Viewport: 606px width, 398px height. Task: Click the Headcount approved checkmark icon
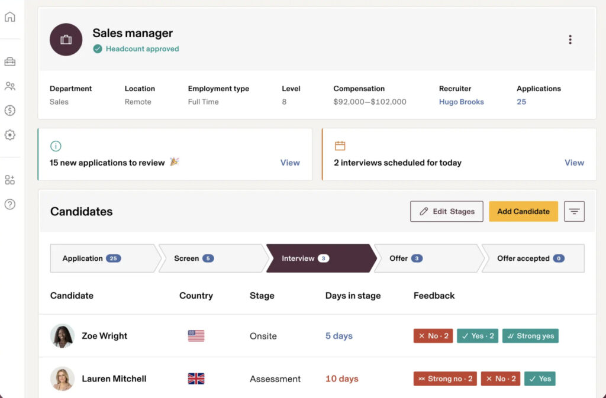98,49
